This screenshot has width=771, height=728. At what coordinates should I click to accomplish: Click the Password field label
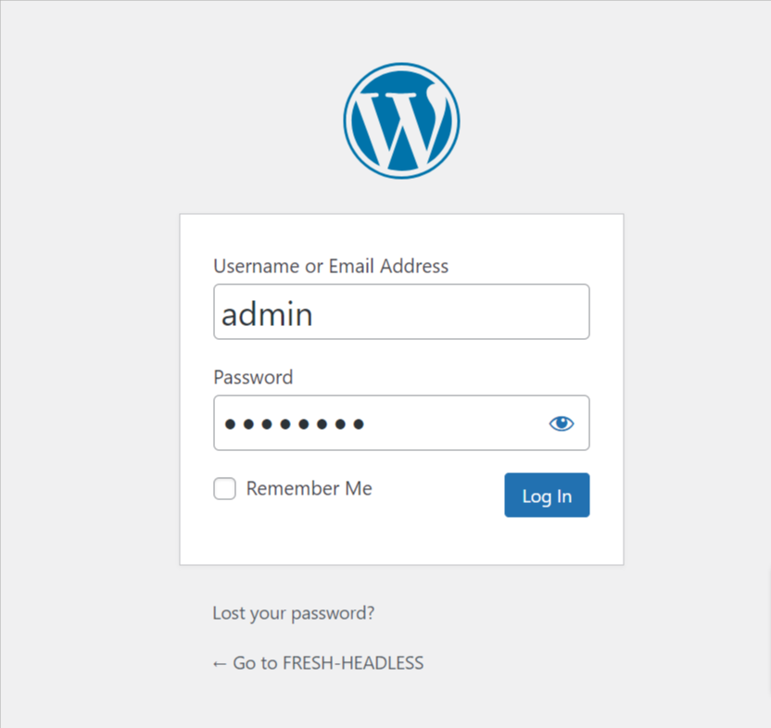253,378
